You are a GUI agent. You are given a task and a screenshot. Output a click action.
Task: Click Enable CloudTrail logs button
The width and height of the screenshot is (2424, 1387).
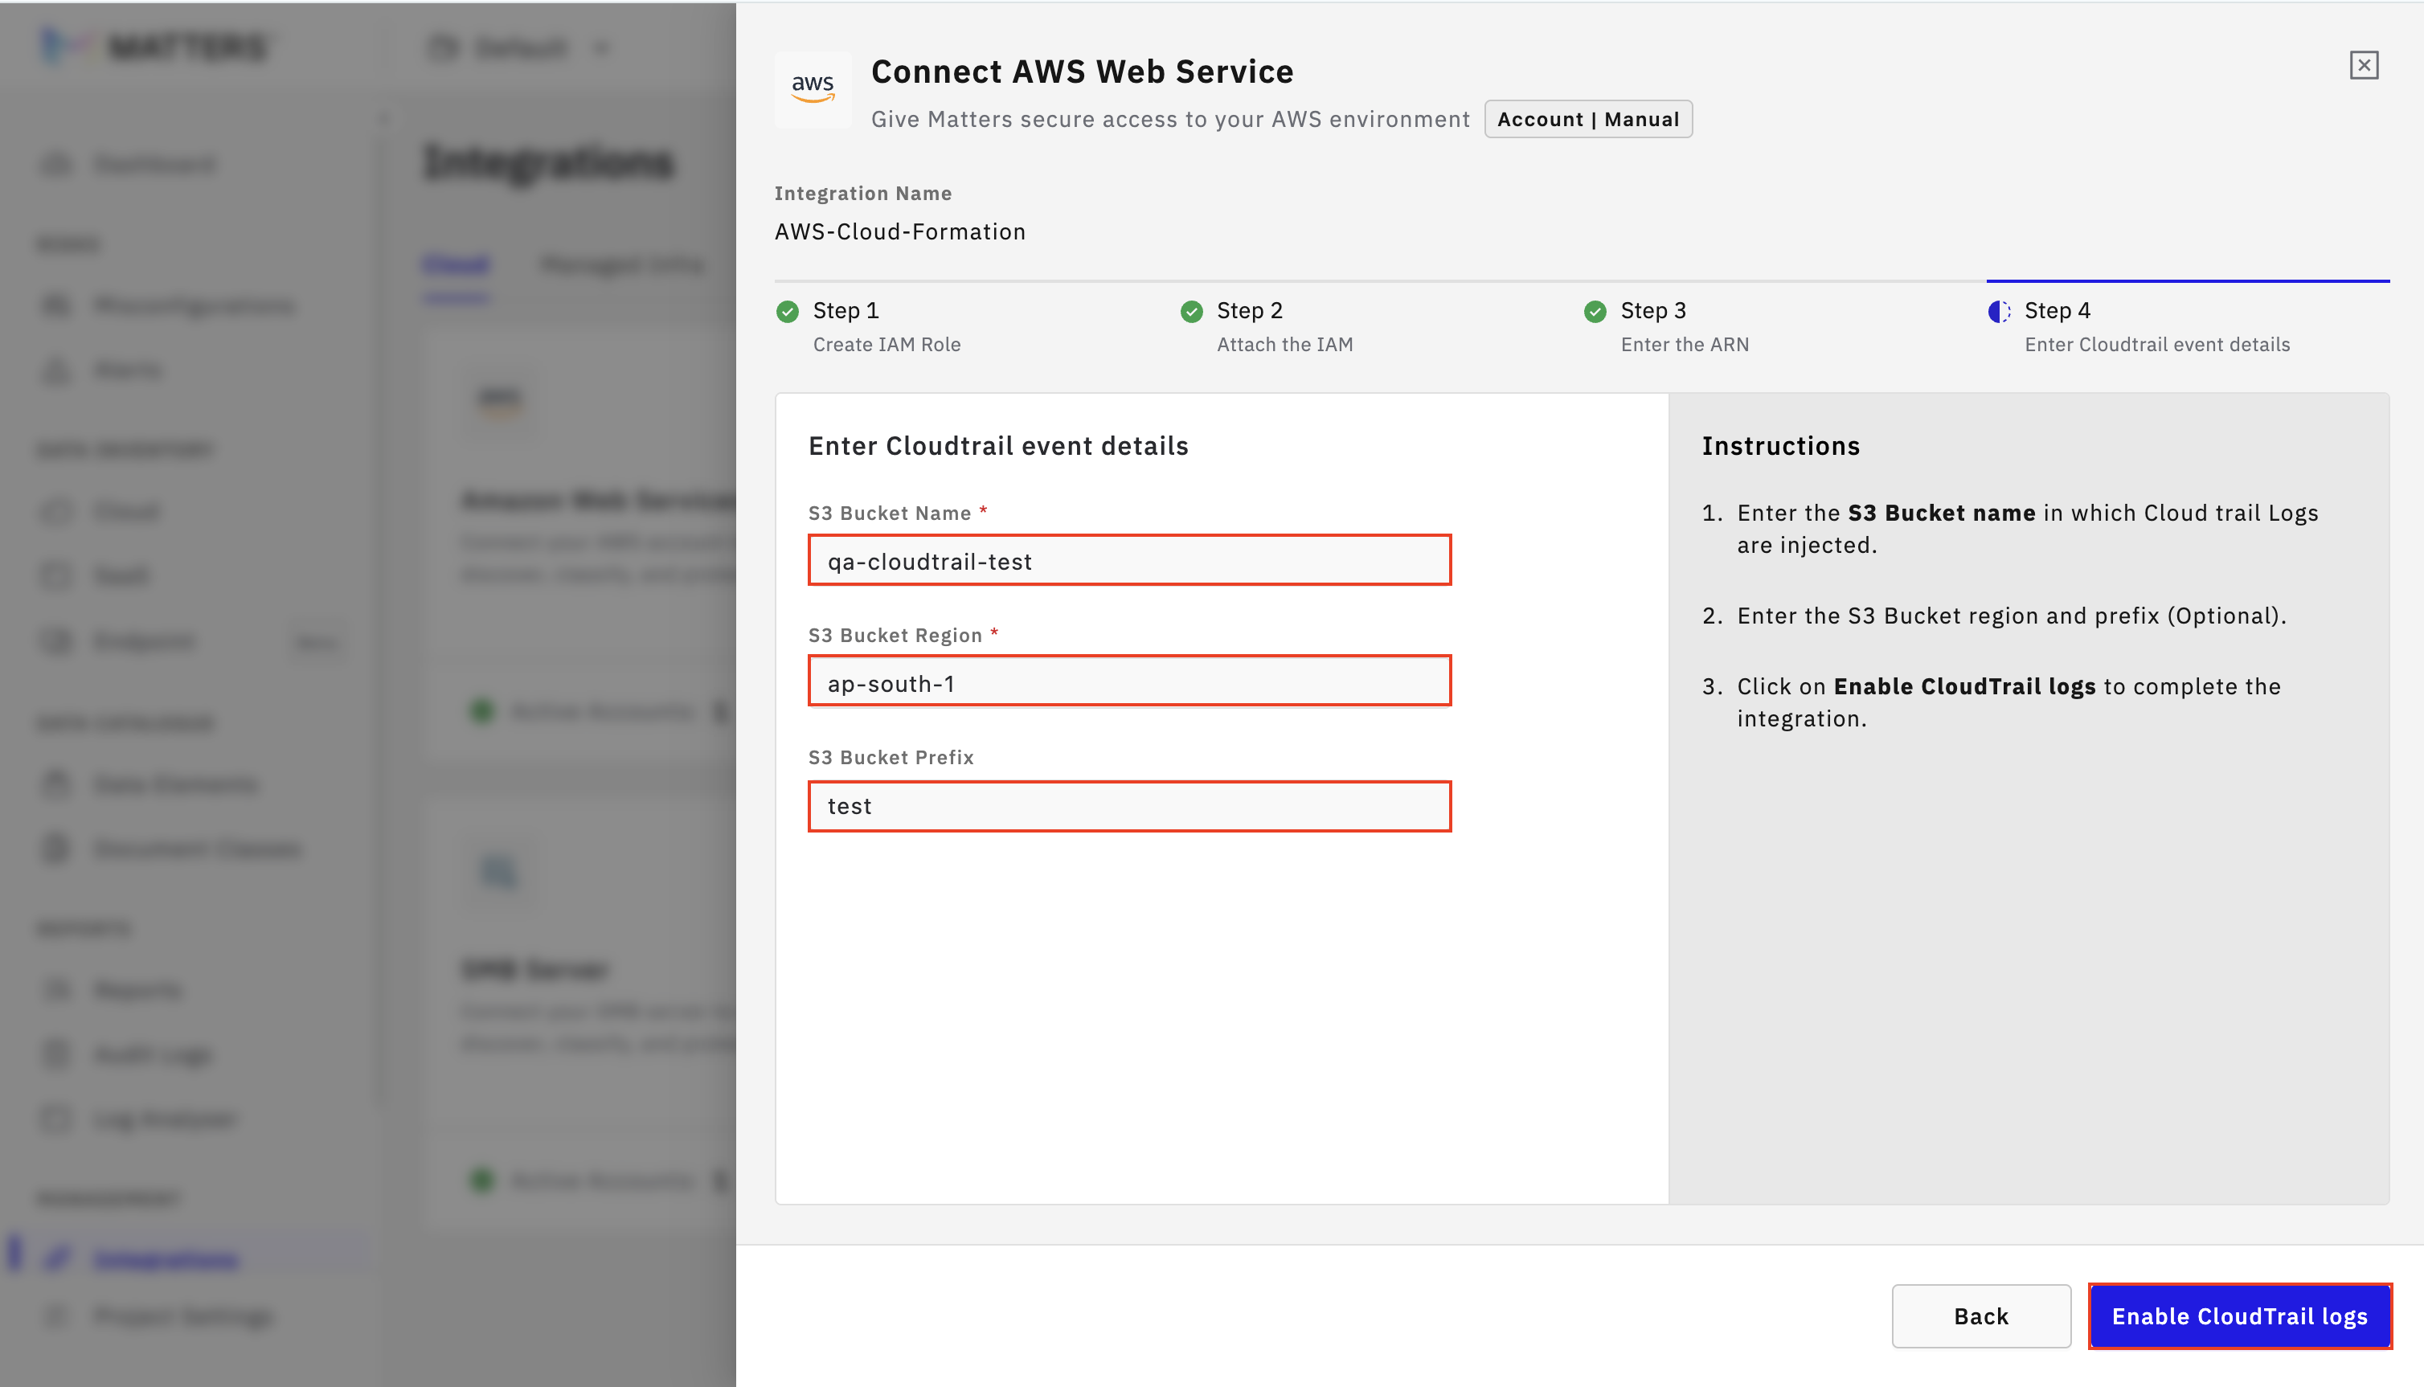[2240, 1316]
